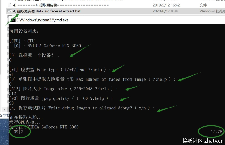Image resolution: width=225 pixels, height=145 pixels.
Task: Click the "[CPU] : CPU" device line
Action: (x=22, y=41)
